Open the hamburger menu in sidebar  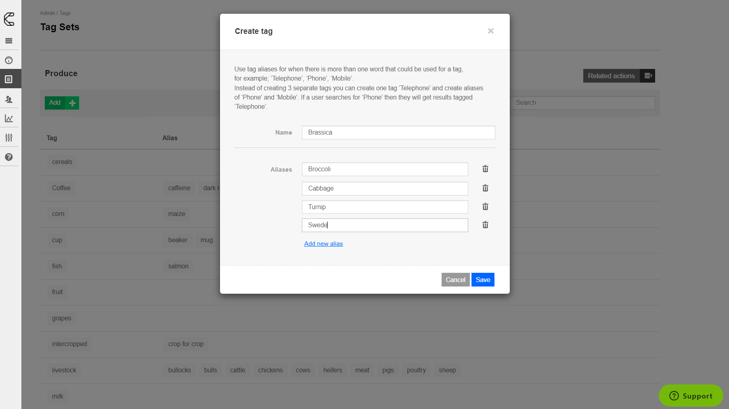tap(9, 41)
